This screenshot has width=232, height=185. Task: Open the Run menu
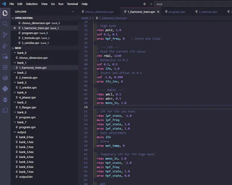coord(61,4)
